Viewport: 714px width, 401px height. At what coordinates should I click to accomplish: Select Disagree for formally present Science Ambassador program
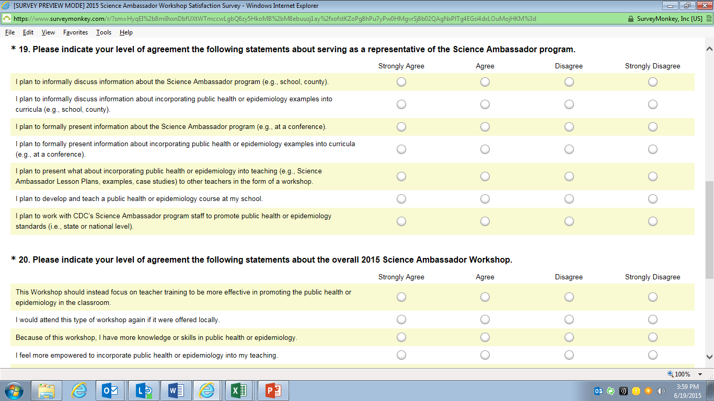click(569, 127)
